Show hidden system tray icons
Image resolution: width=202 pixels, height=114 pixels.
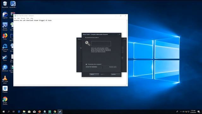tap(181, 111)
